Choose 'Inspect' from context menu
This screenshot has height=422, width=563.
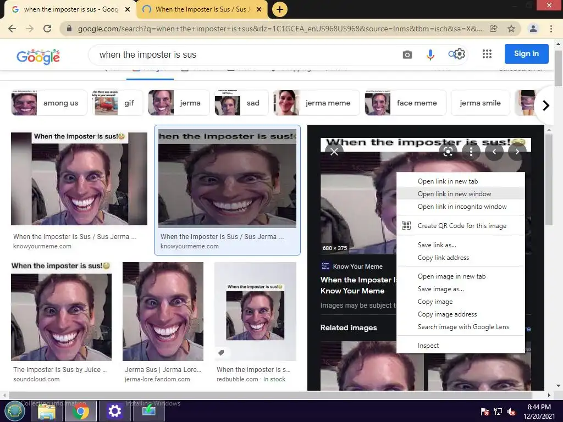click(x=461, y=346)
